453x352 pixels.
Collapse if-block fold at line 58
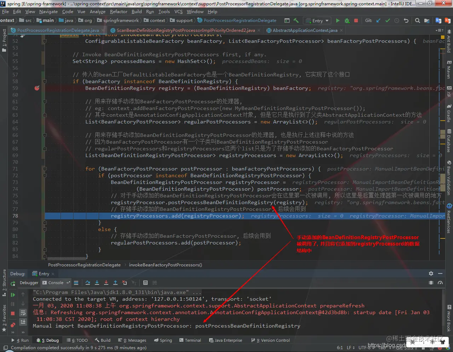pos(45,81)
